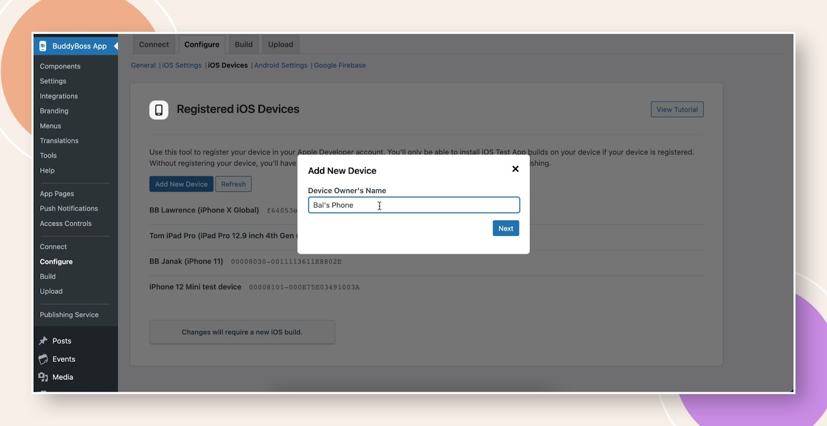Open Build in the sidebar
Viewport: 827px width, 426px height.
(x=48, y=276)
